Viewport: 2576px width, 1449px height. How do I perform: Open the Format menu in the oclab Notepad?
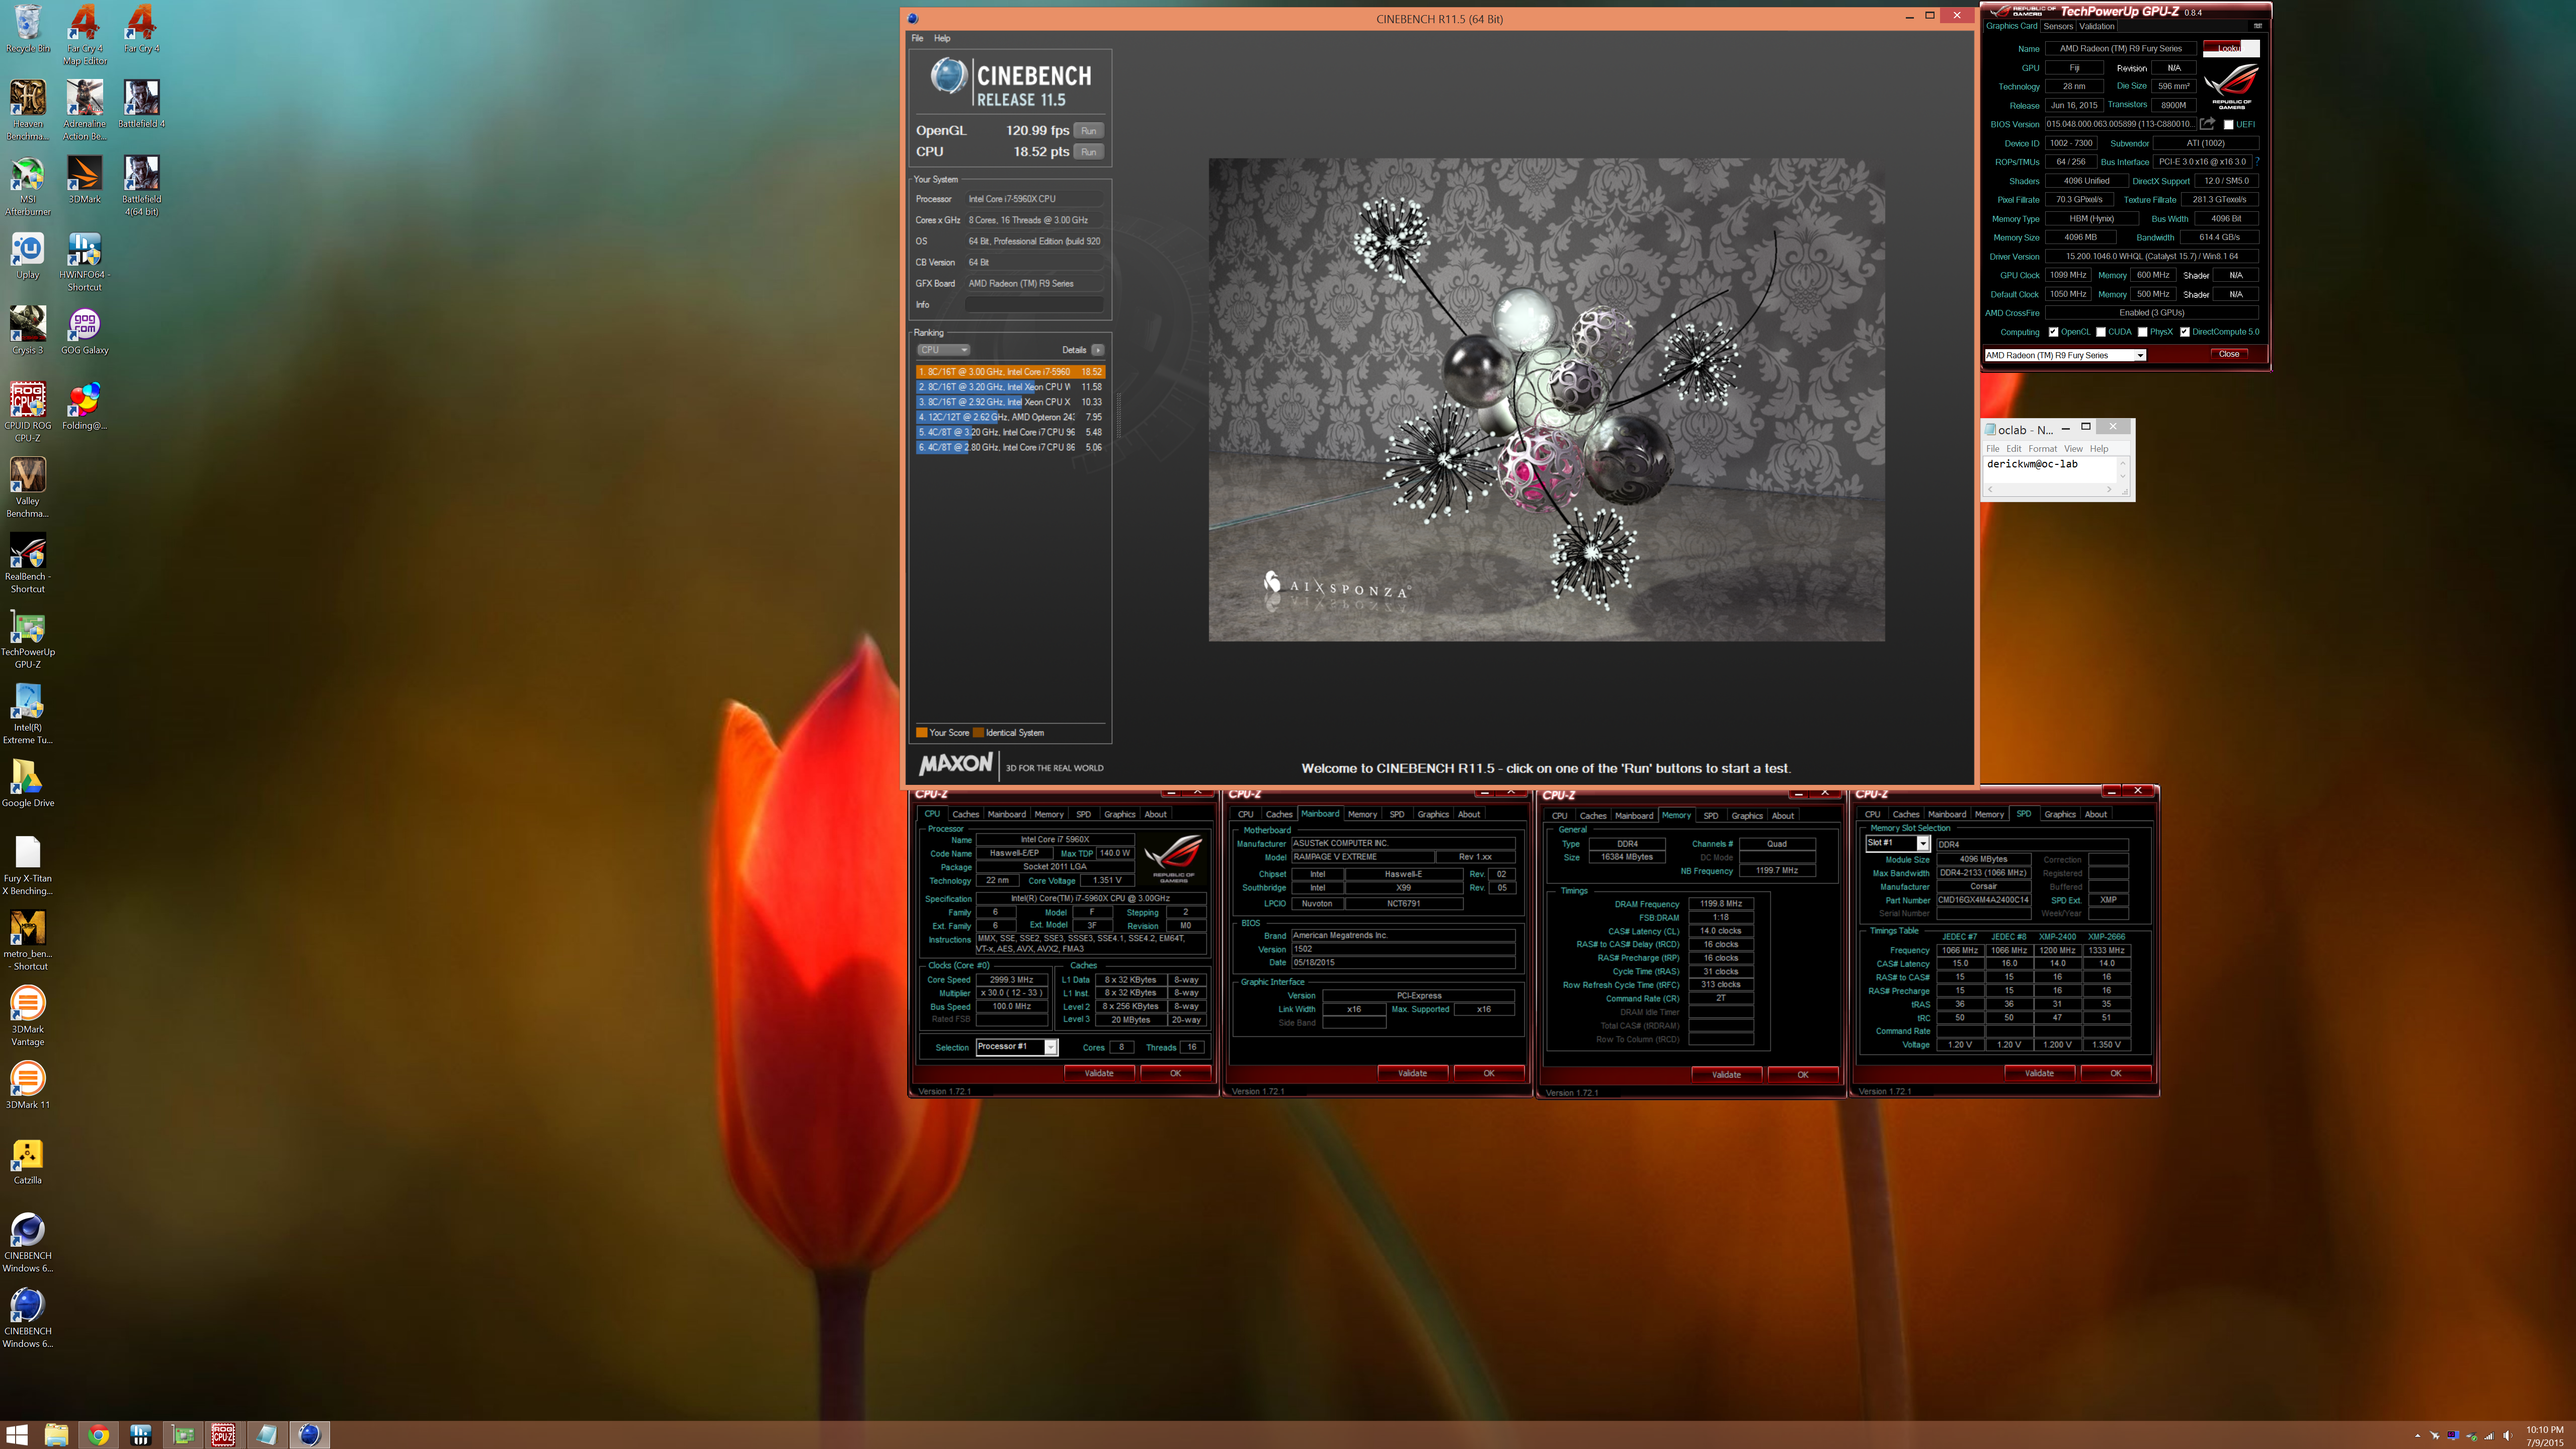[2042, 449]
